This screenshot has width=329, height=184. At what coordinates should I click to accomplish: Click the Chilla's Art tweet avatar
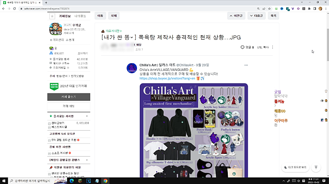132,68
